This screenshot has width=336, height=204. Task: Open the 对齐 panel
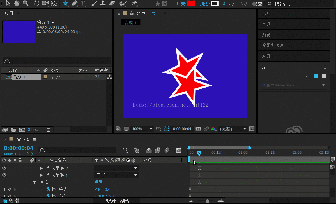[294, 56]
